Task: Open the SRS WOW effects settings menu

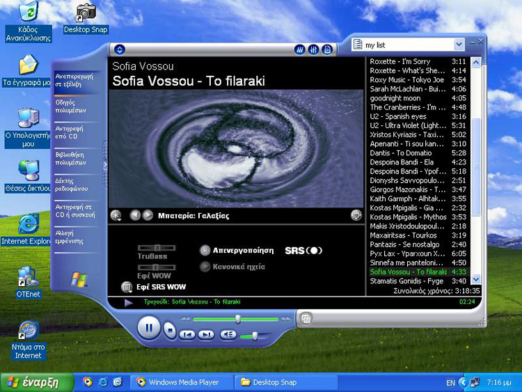Action: [x=127, y=287]
